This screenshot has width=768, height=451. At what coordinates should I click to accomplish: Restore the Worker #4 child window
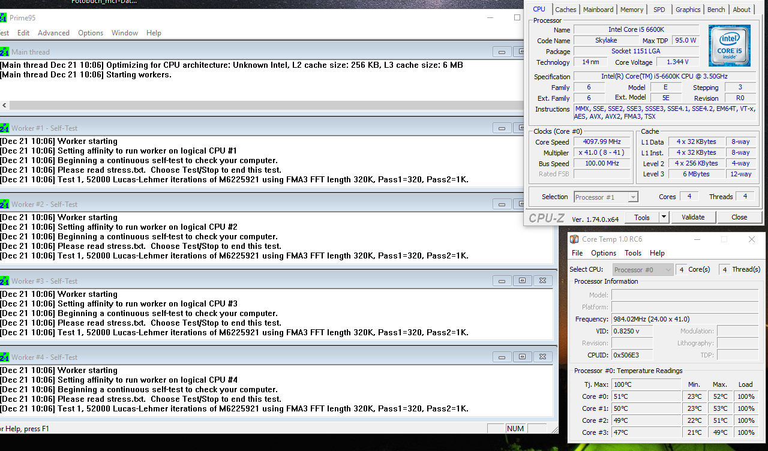coord(523,357)
